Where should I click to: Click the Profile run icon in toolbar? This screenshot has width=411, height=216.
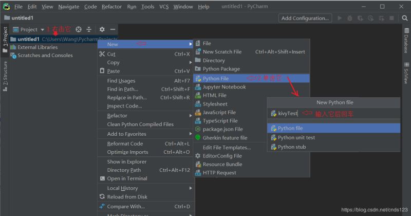[370, 18]
